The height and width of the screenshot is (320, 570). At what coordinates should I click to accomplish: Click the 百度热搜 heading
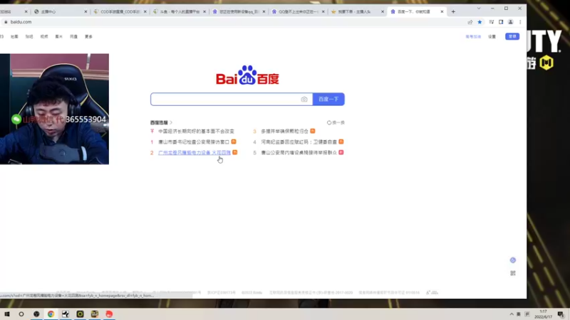pos(159,122)
